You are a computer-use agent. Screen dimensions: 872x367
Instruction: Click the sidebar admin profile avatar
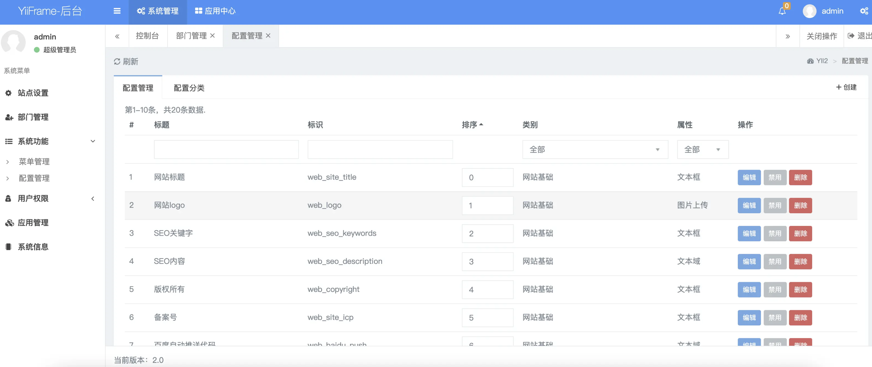(x=13, y=42)
